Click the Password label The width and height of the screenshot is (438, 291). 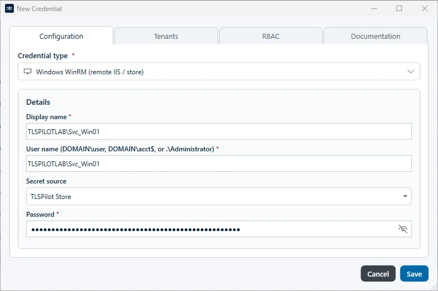(40, 215)
